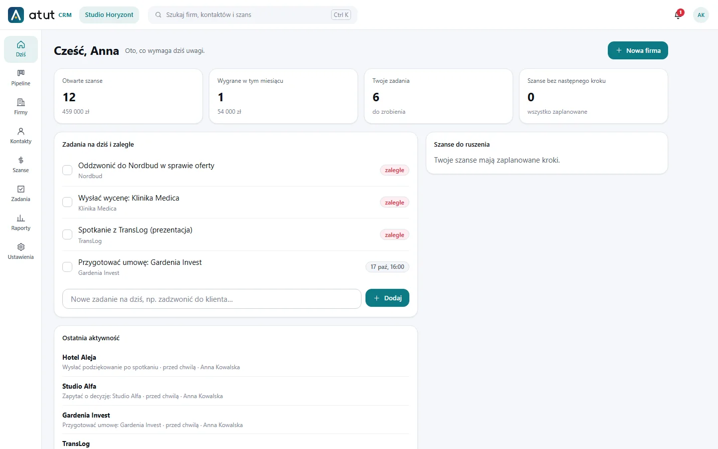Click the zaległe badge on Nordbud task
The height and width of the screenshot is (449, 718).
coord(394,170)
